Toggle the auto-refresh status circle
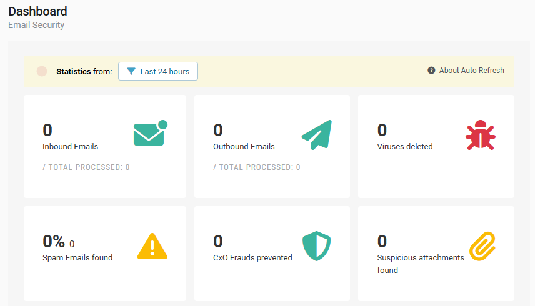Image resolution: width=535 pixels, height=306 pixels. [x=42, y=71]
